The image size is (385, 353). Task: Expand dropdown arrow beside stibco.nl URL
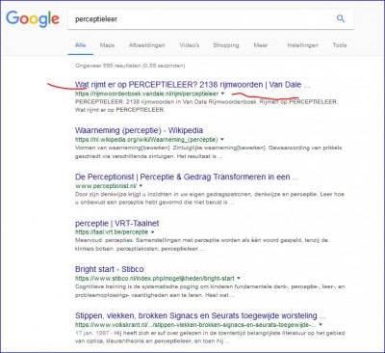coord(239,279)
